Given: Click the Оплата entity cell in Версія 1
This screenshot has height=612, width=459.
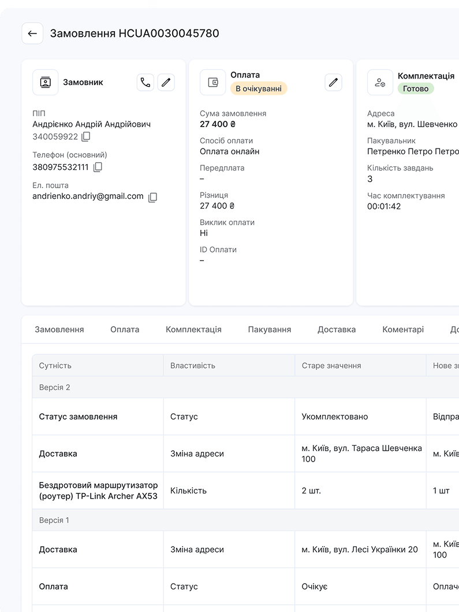Looking at the screenshot, I should click(98, 586).
